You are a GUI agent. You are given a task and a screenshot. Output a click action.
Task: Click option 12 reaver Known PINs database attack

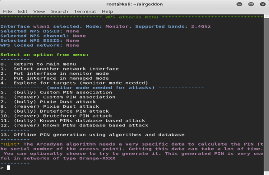coord(74,125)
